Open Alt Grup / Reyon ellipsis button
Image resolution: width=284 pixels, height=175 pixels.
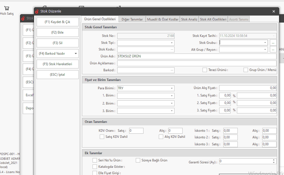[273, 49]
